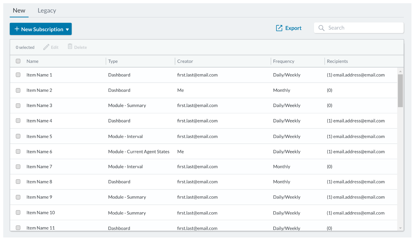The height and width of the screenshot is (241, 415).
Task: Tick the Item Name 10 checkbox
Action: [18, 212]
